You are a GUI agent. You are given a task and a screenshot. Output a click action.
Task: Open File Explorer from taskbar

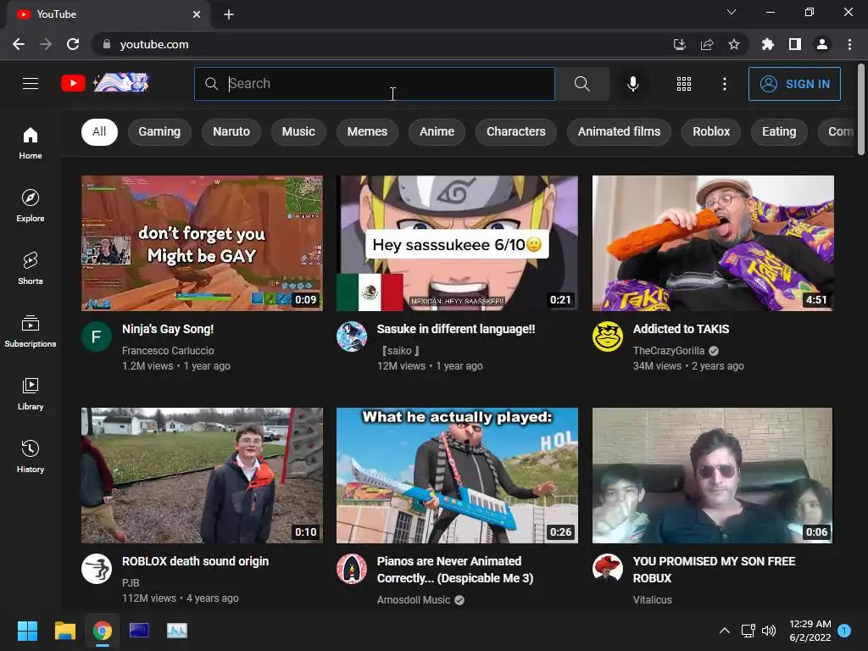point(64,631)
